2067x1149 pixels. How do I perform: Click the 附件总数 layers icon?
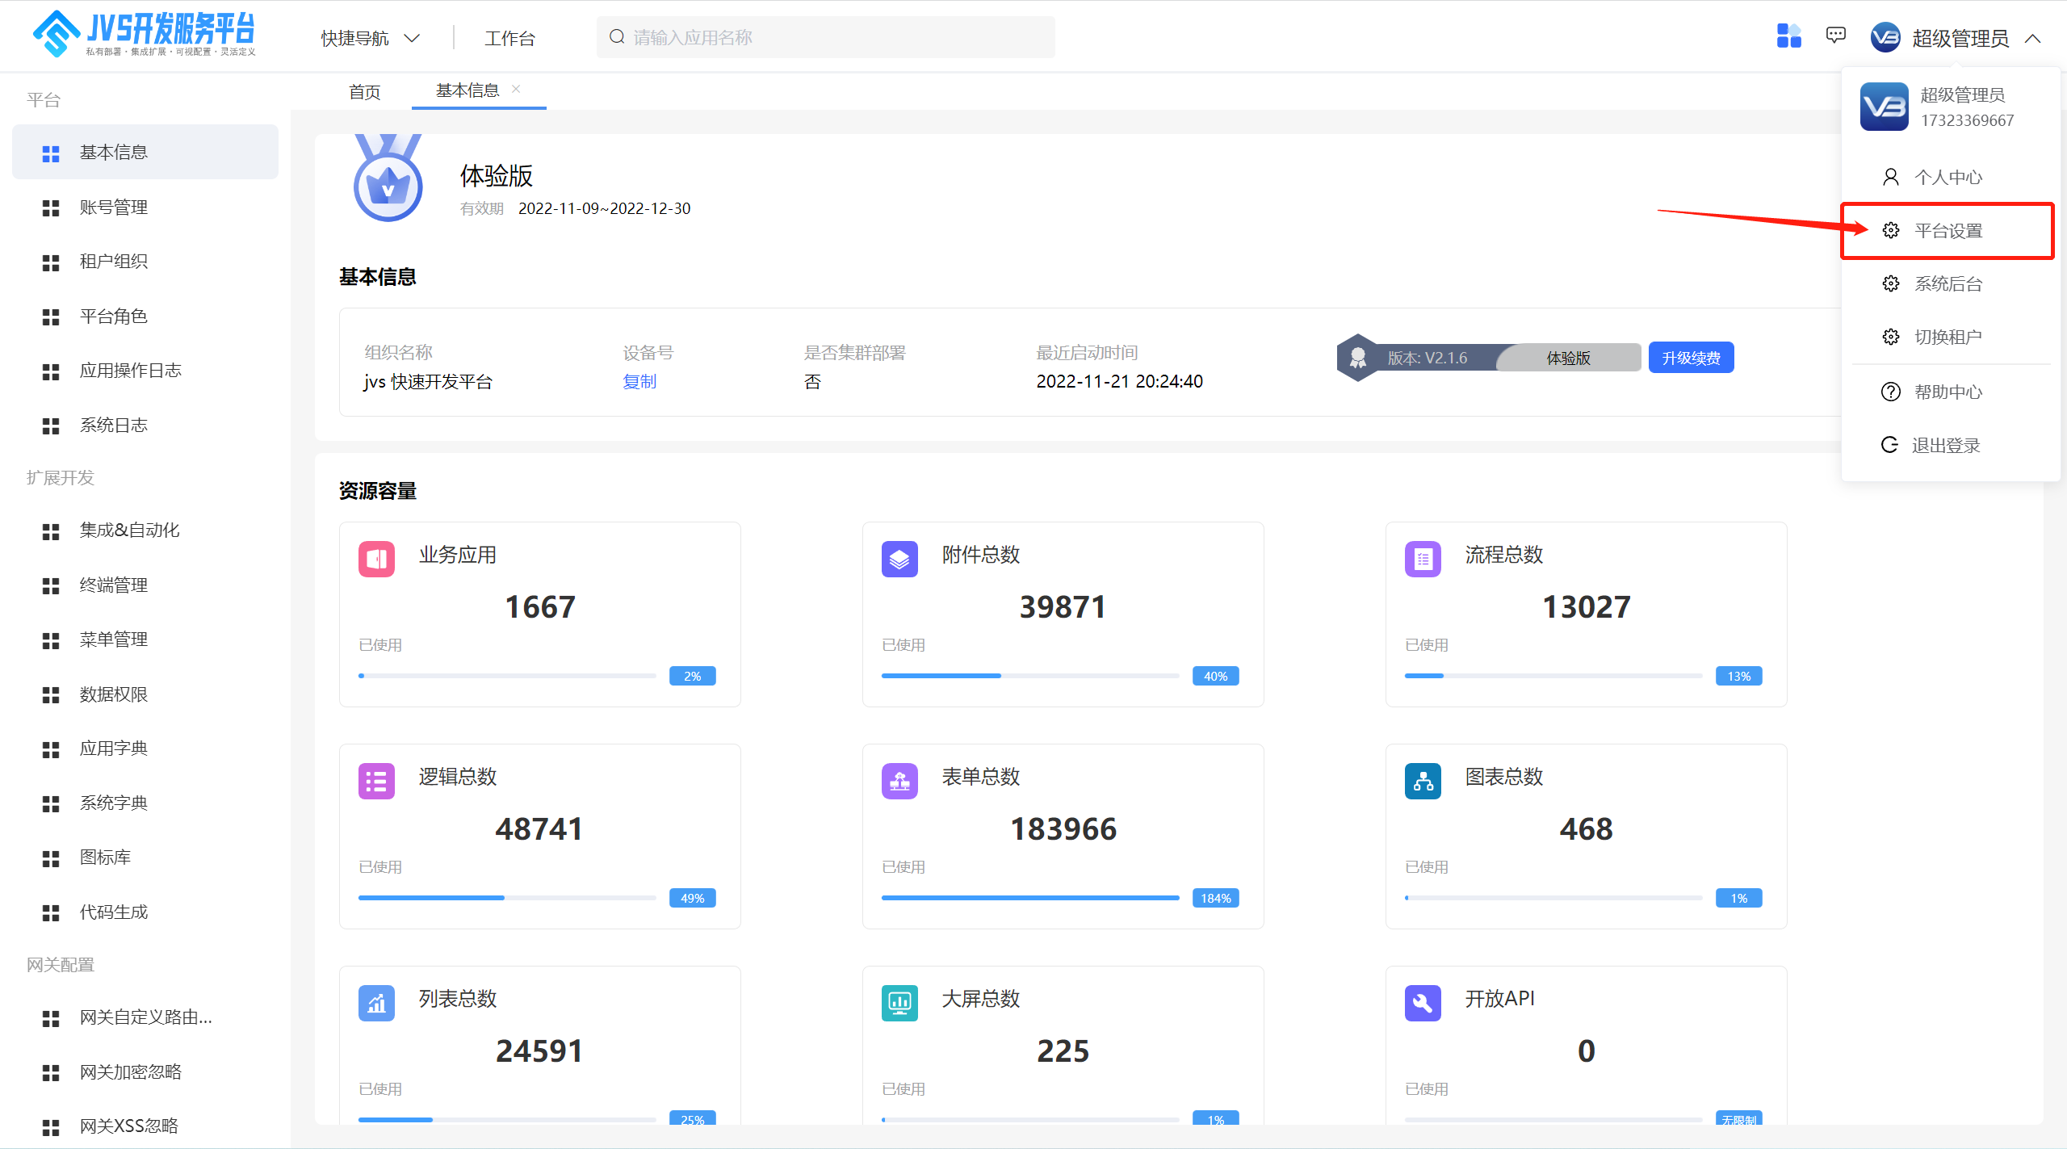point(899,559)
